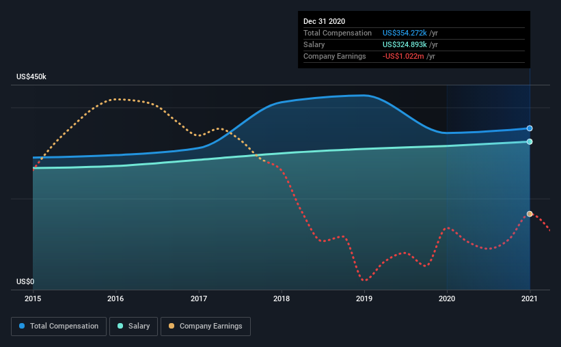Click the orange dot in Company Earnings legend

pos(172,326)
